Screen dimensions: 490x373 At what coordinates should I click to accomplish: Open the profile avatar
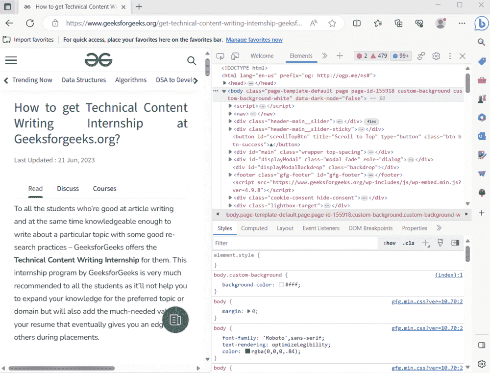click(441, 23)
